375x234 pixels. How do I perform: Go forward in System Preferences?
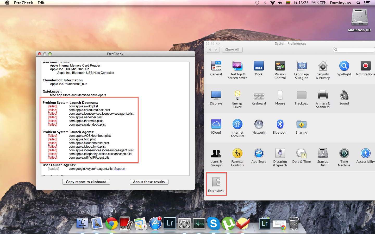point(216,50)
